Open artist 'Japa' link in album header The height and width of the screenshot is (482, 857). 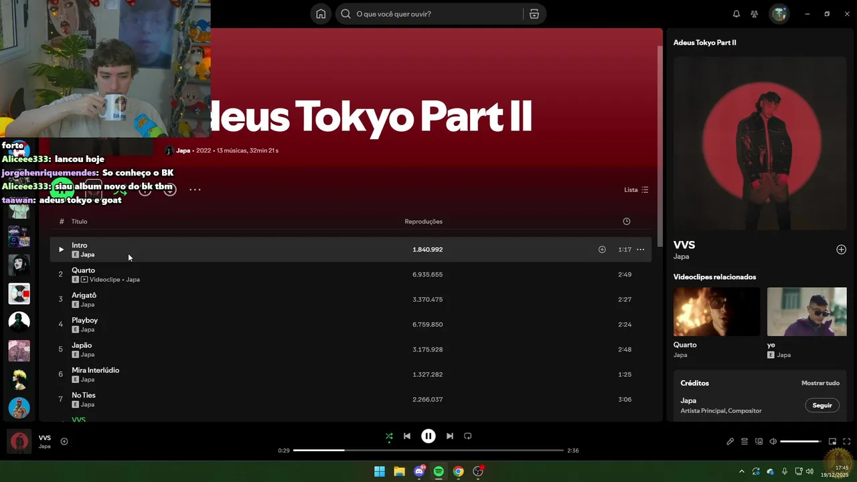[183, 151]
